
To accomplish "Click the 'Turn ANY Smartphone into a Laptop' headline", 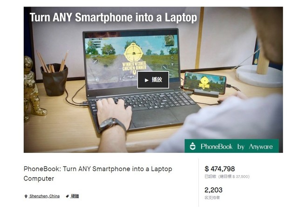I will (113, 17).
